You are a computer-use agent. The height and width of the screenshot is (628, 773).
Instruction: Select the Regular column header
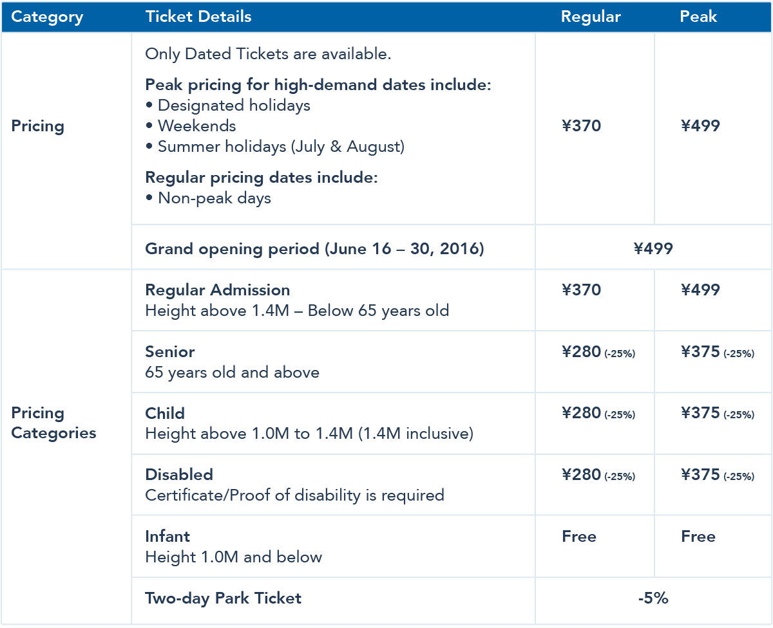[591, 17]
